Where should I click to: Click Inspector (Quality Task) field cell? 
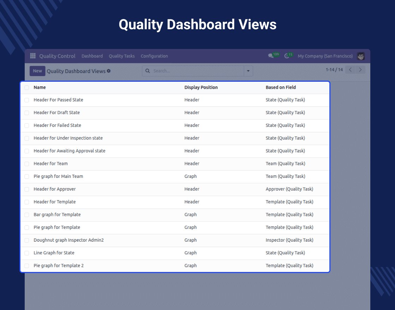click(290, 240)
